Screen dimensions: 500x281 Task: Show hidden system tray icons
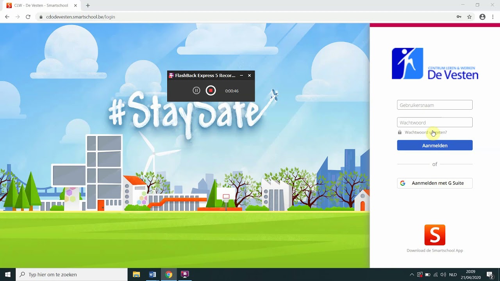tap(412, 274)
